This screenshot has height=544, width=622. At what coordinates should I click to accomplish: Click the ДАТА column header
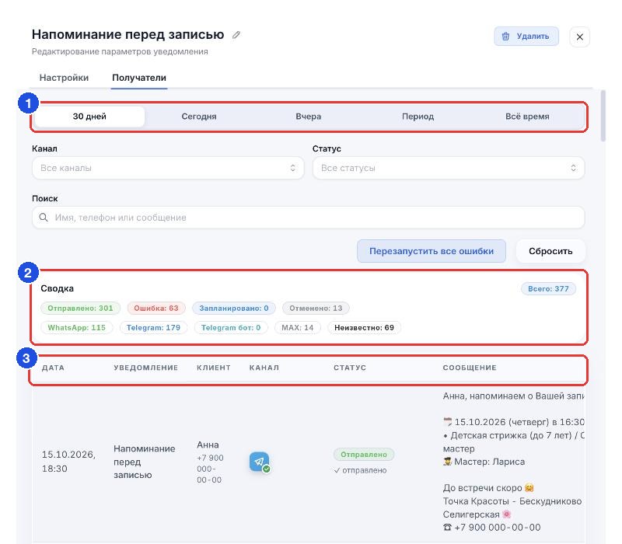coord(53,368)
